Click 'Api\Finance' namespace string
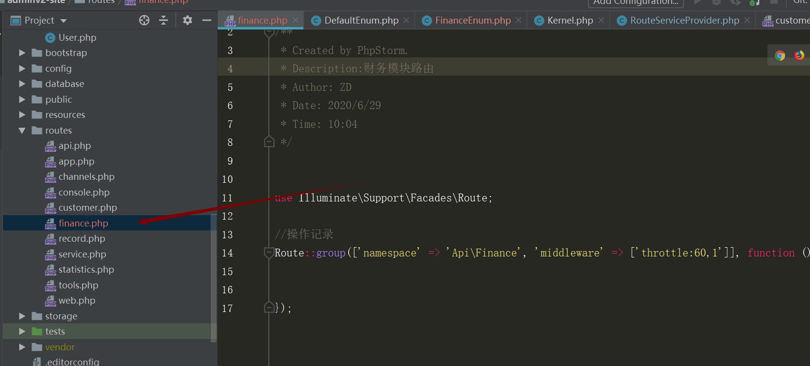 pos(483,253)
